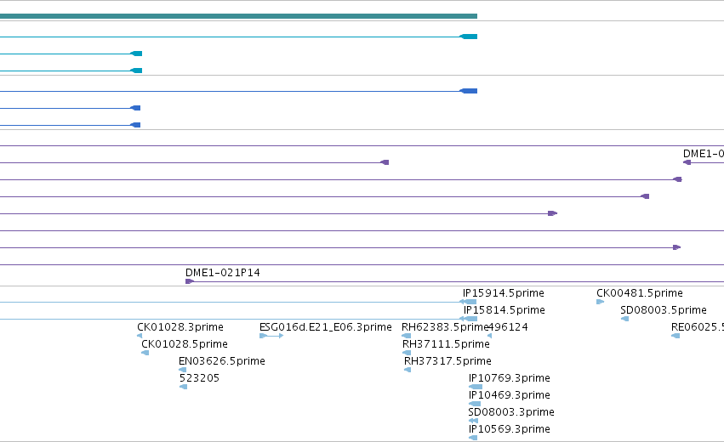724x442 pixels.
Task: Select the feature glyph under IP10469.3prime
Action: click(x=475, y=404)
